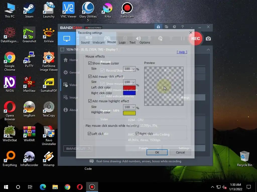Open the General section in Bandicam sidebar
This screenshot has height=192, width=257.
coord(71,72)
